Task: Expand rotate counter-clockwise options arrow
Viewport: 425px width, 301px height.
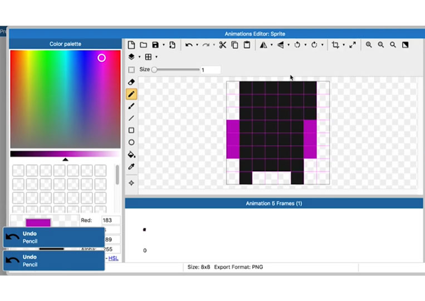Action: pyautogui.click(x=305, y=45)
